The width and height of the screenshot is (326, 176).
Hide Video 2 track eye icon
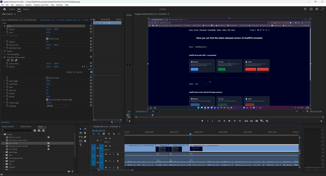coord(110,138)
